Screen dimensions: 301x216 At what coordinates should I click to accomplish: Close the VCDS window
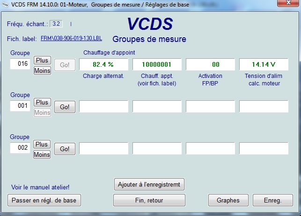(x=288, y=3)
